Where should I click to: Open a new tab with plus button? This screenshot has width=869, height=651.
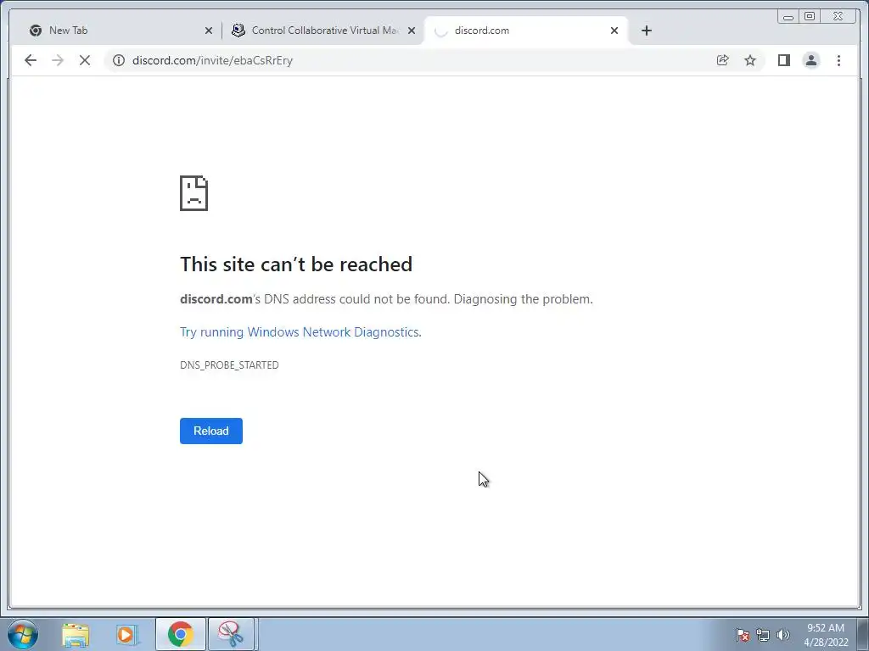(x=646, y=31)
